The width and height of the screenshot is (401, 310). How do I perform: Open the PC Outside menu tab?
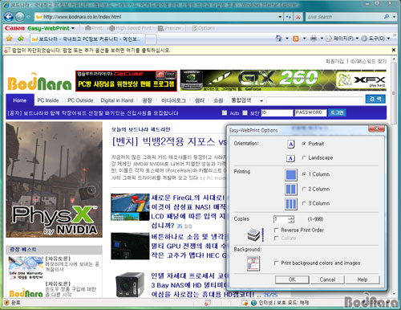pyautogui.click(x=80, y=100)
